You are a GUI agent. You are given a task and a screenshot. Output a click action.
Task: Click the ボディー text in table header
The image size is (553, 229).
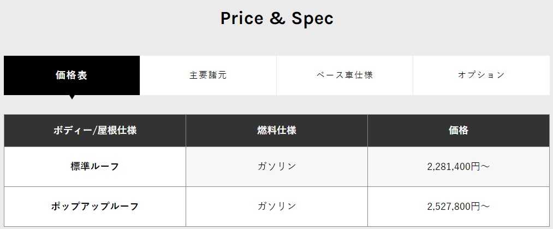[72, 131]
